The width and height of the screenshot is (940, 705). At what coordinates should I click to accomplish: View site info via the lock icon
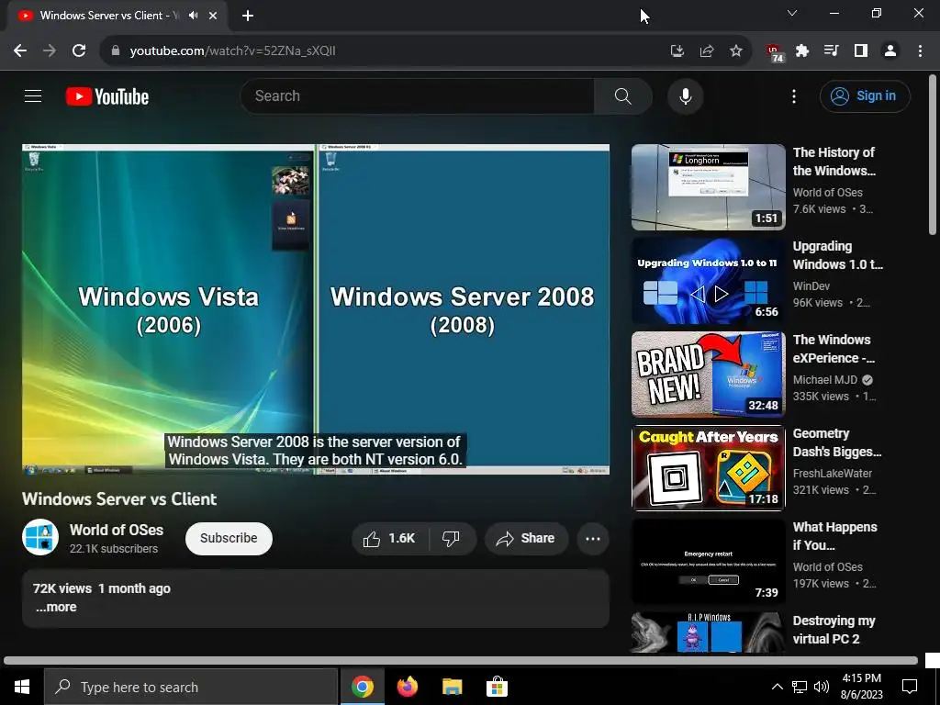coord(116,51)
